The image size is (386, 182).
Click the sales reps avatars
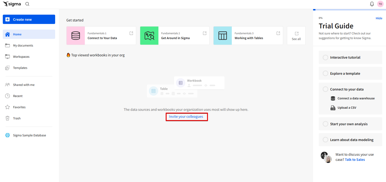point(326,157)
